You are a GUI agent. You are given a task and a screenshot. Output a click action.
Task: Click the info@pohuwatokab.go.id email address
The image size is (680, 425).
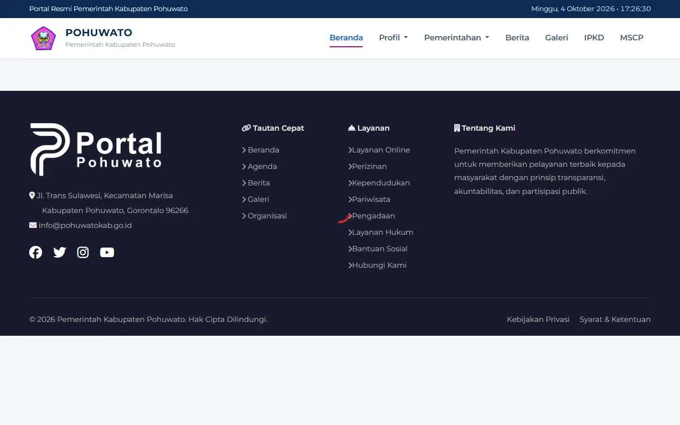85,225
